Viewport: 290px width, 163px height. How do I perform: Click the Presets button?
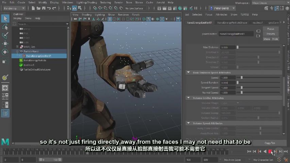[x=271, y=34]
